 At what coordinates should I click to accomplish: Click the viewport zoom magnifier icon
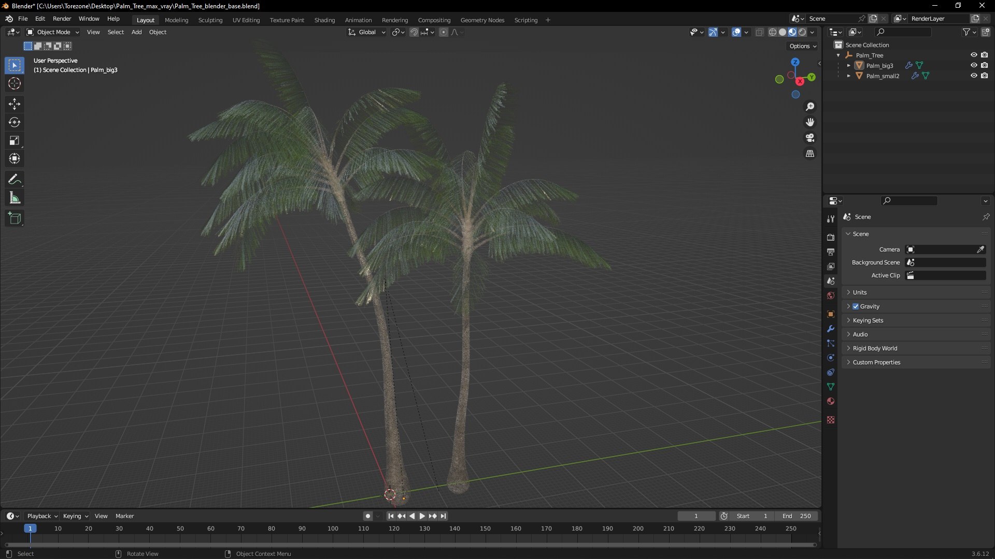click(x=810, y=107)
